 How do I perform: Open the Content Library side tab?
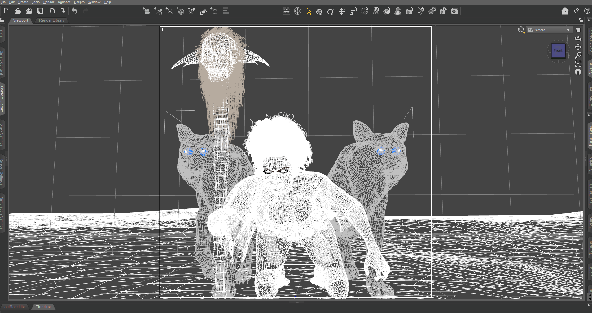point(2,99)
